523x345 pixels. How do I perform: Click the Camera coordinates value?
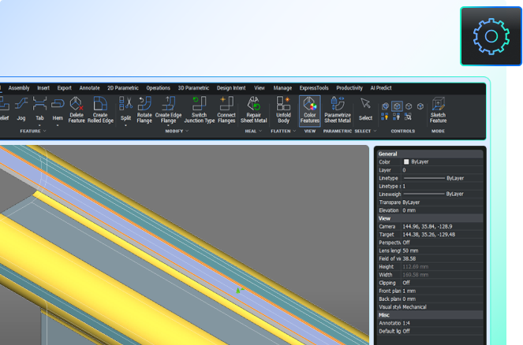(442, 226)
